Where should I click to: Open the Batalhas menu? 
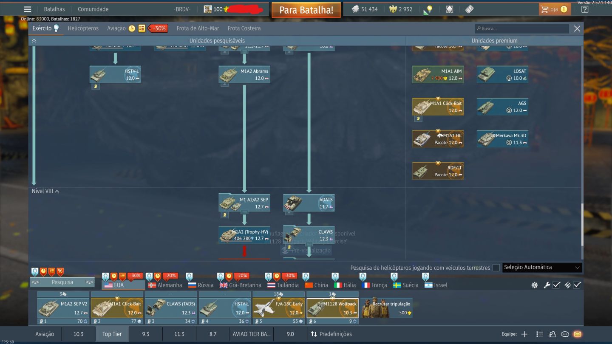point(54,9)
